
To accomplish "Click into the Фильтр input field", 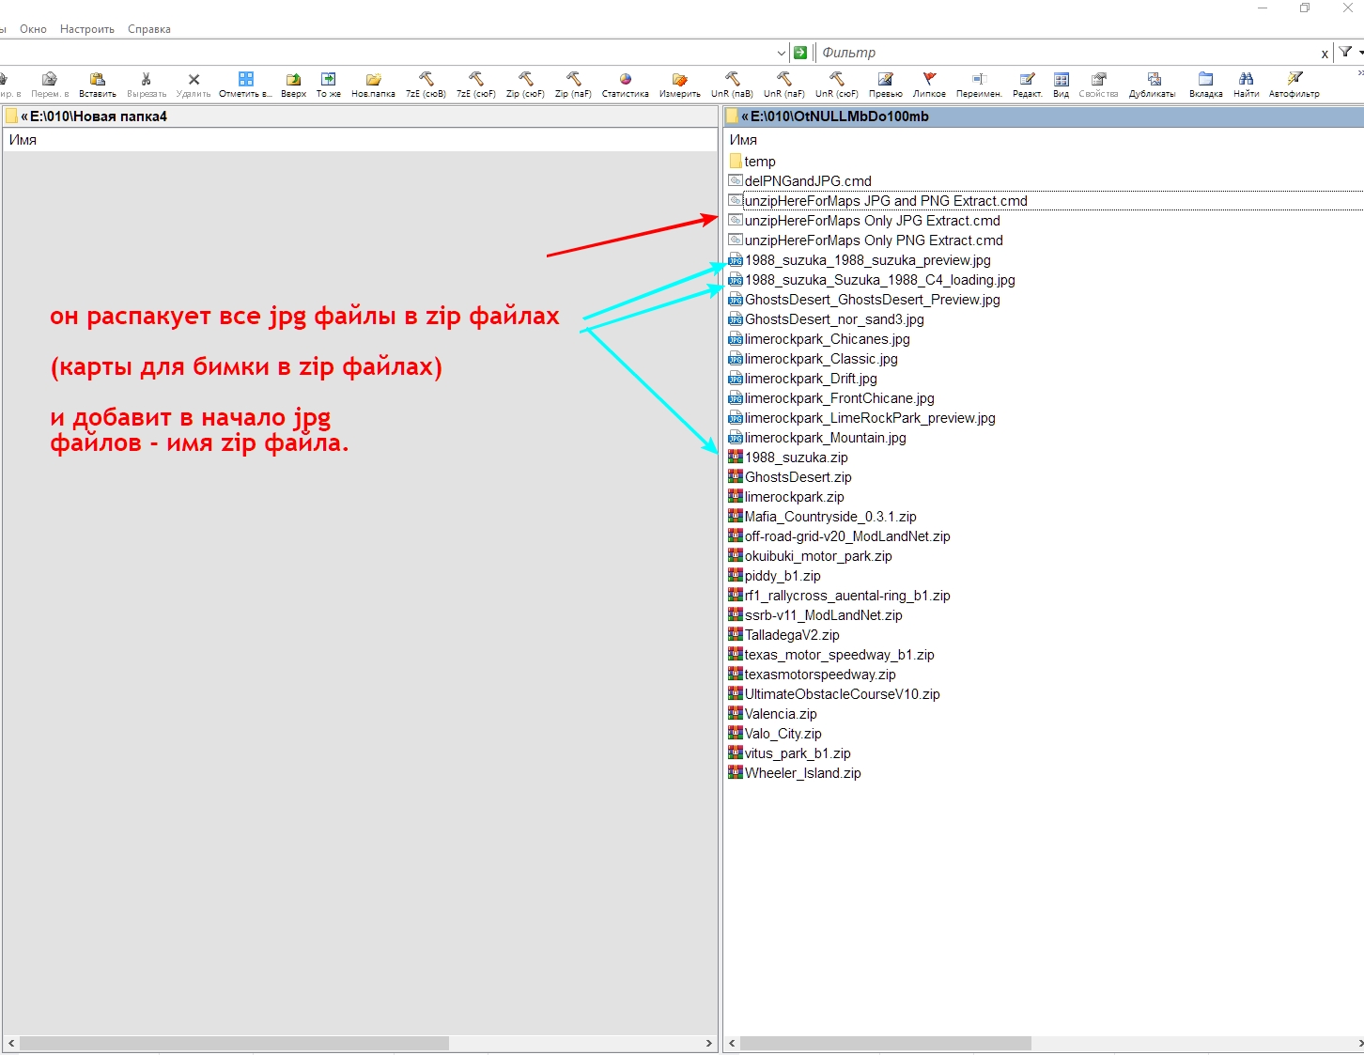I will 1068,53.
